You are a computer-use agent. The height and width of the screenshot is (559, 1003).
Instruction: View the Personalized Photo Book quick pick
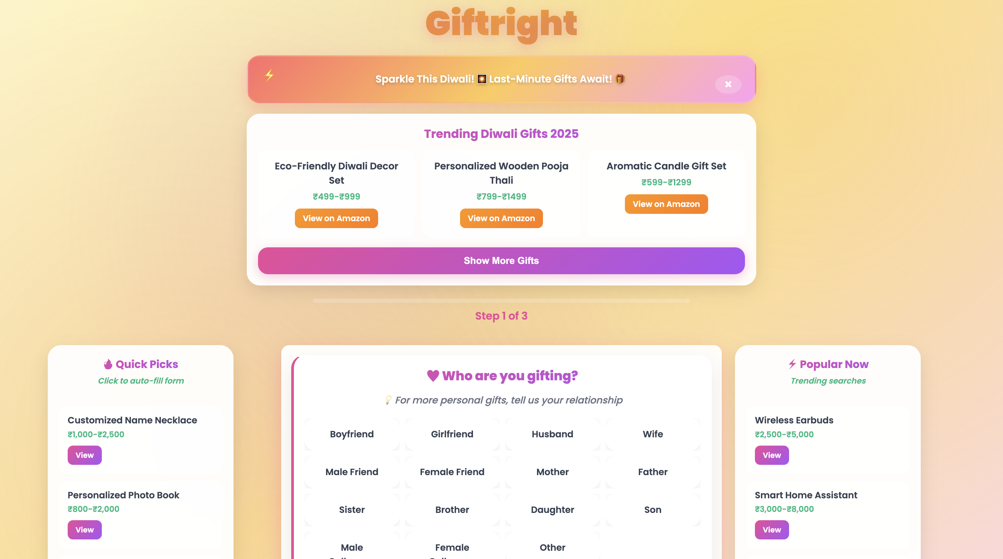point(85,529)
